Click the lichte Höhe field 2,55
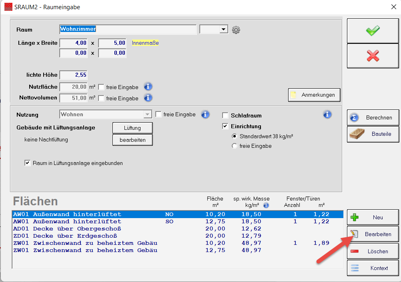This screenshot has width=401, height=282. pos(74,75)
